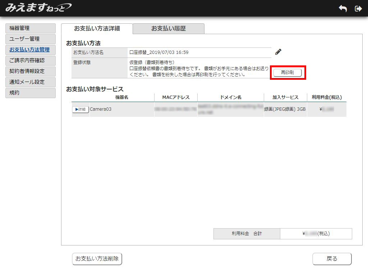The image size is (368, 276).
Task: Select the お支払い方法詳細 tab
Action: (97, 28)
